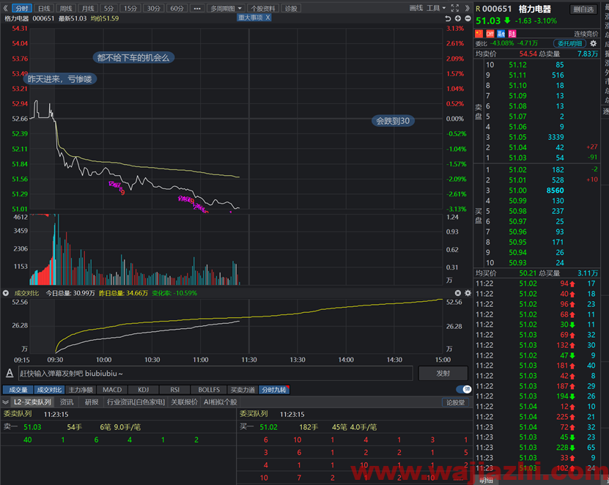Image resolution: width=609 pixels, height=485 pixels.
Task: Click the sell level 3 quantity 3339
Action: (x=556, y=137)
